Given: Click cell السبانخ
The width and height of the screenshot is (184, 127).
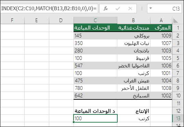Looking at the screenshot, I should (134, 95).
